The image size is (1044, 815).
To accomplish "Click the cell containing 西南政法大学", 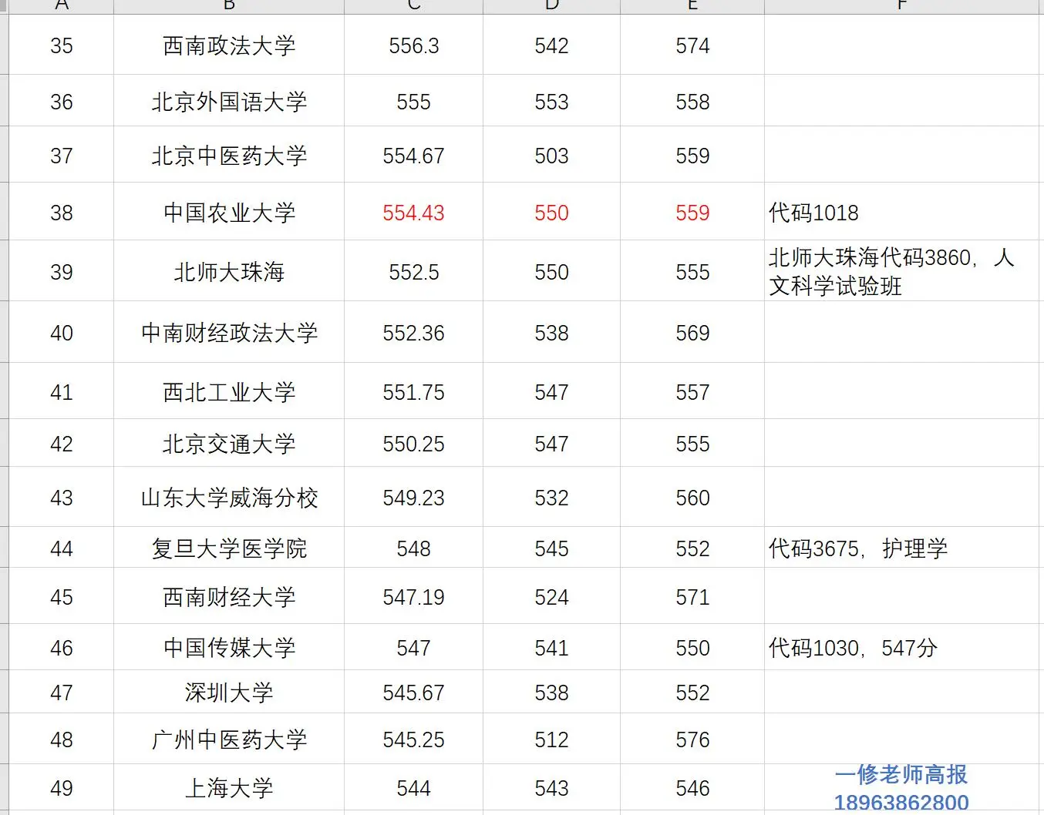I will (228, 45).
